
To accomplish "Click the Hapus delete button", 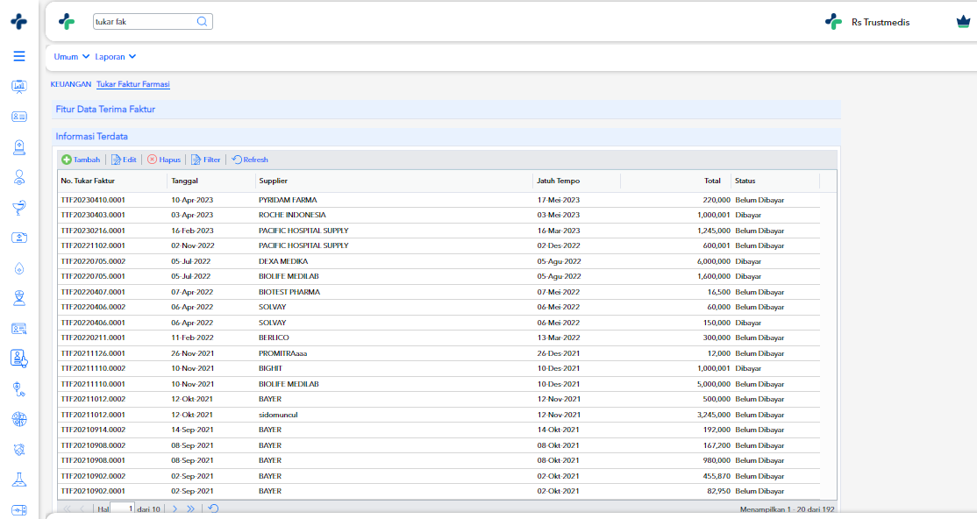I will click(x=164, y=160).
